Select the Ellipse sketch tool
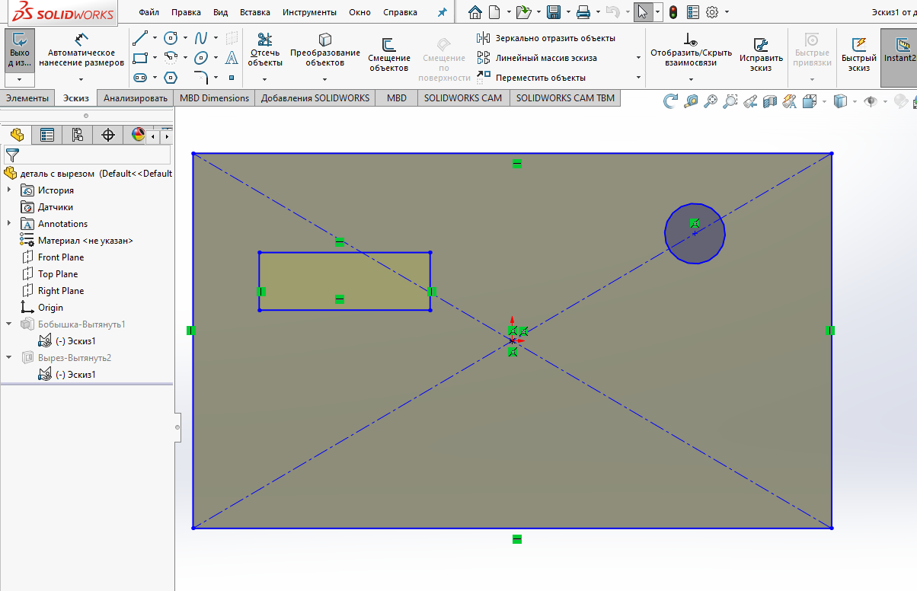This screenshot has width=917, height=591. click(x=201, y=57)
